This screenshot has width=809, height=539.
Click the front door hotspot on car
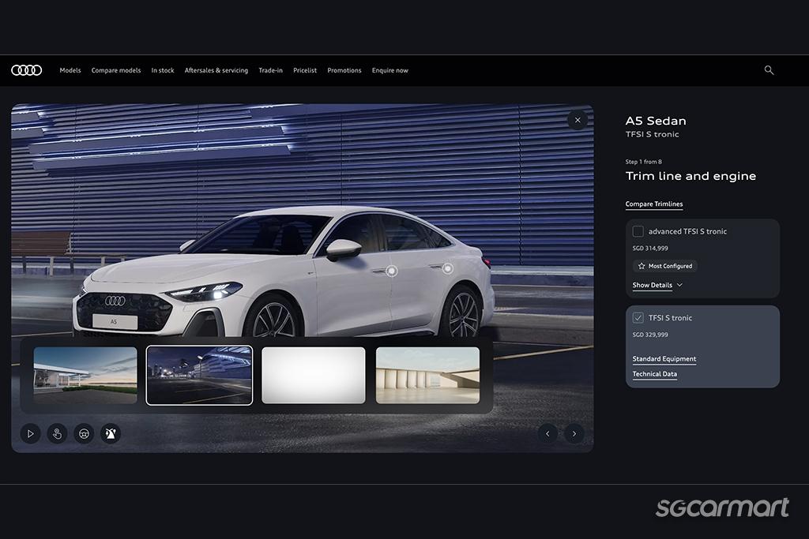click(391, 271)
